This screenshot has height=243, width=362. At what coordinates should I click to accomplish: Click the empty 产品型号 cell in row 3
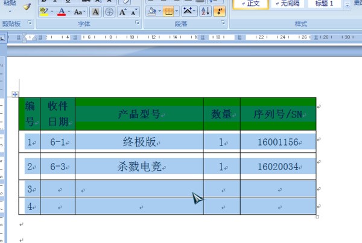[x=139, y=188]
